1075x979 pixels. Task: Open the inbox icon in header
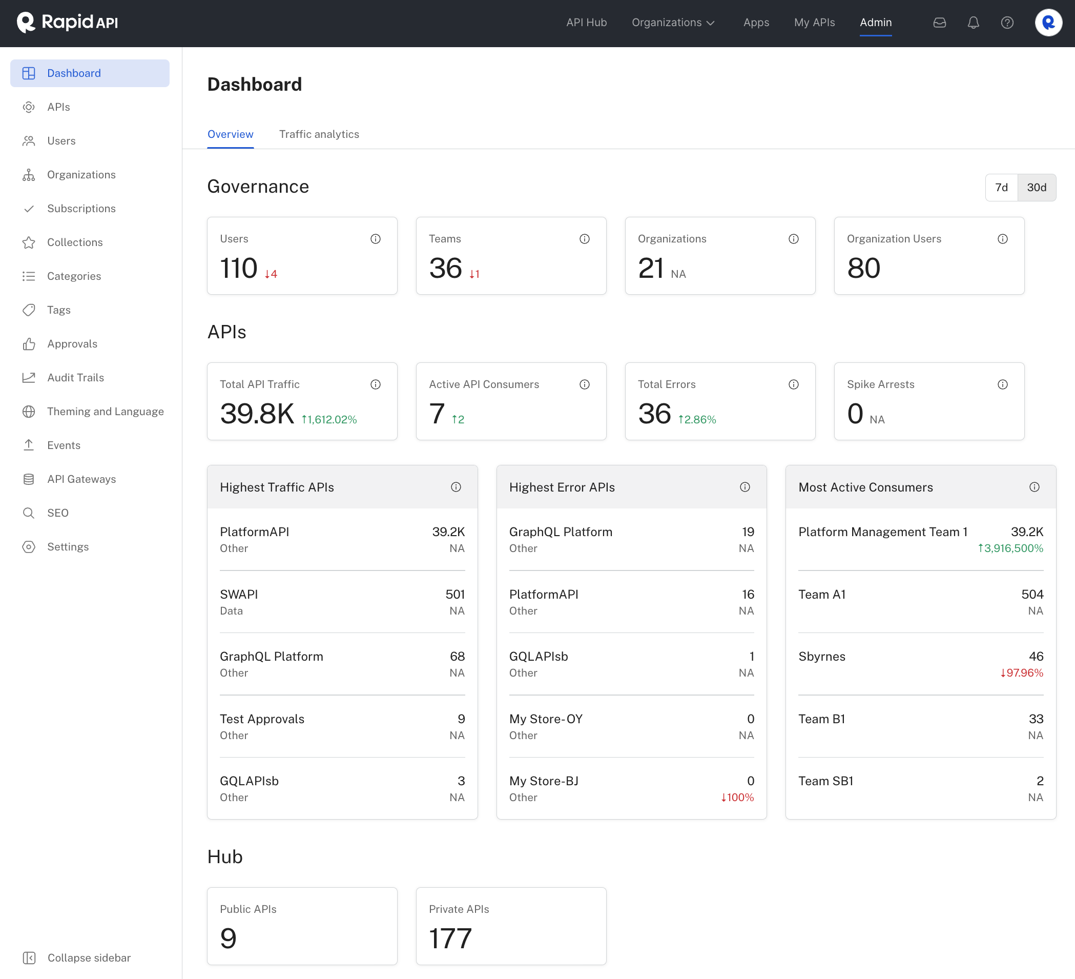pos(940,23)
